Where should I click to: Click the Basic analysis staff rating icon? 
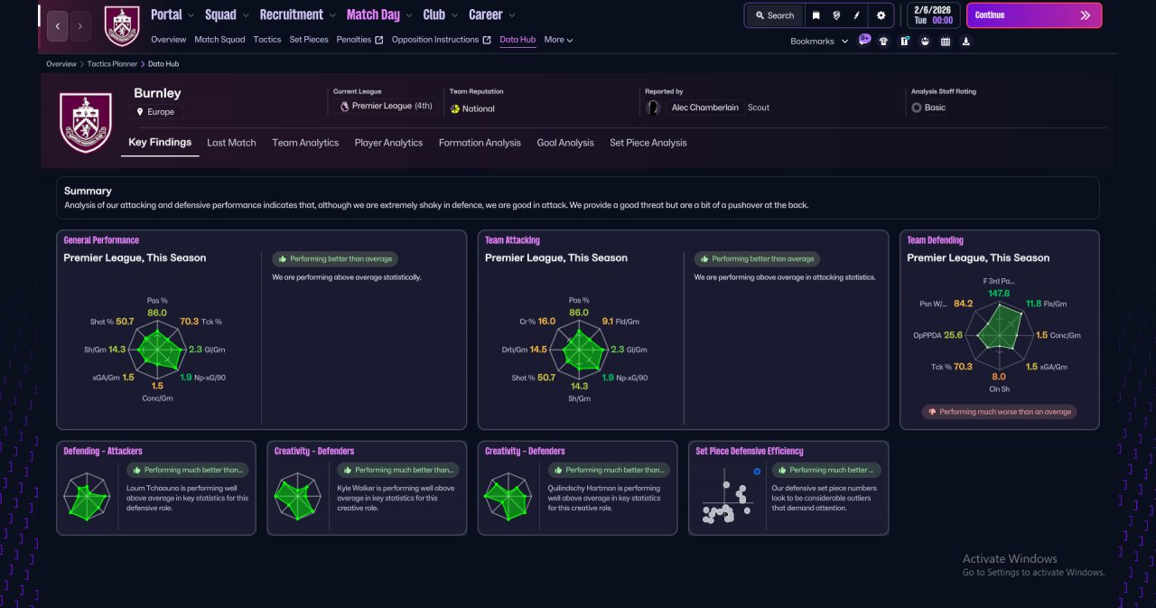click(917, 108)
